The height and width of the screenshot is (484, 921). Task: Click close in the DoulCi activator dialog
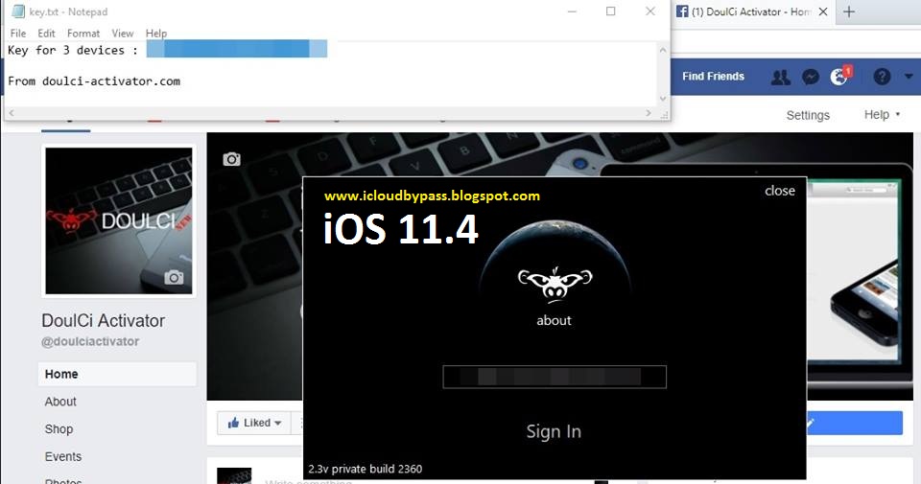(x=779, y=191)
